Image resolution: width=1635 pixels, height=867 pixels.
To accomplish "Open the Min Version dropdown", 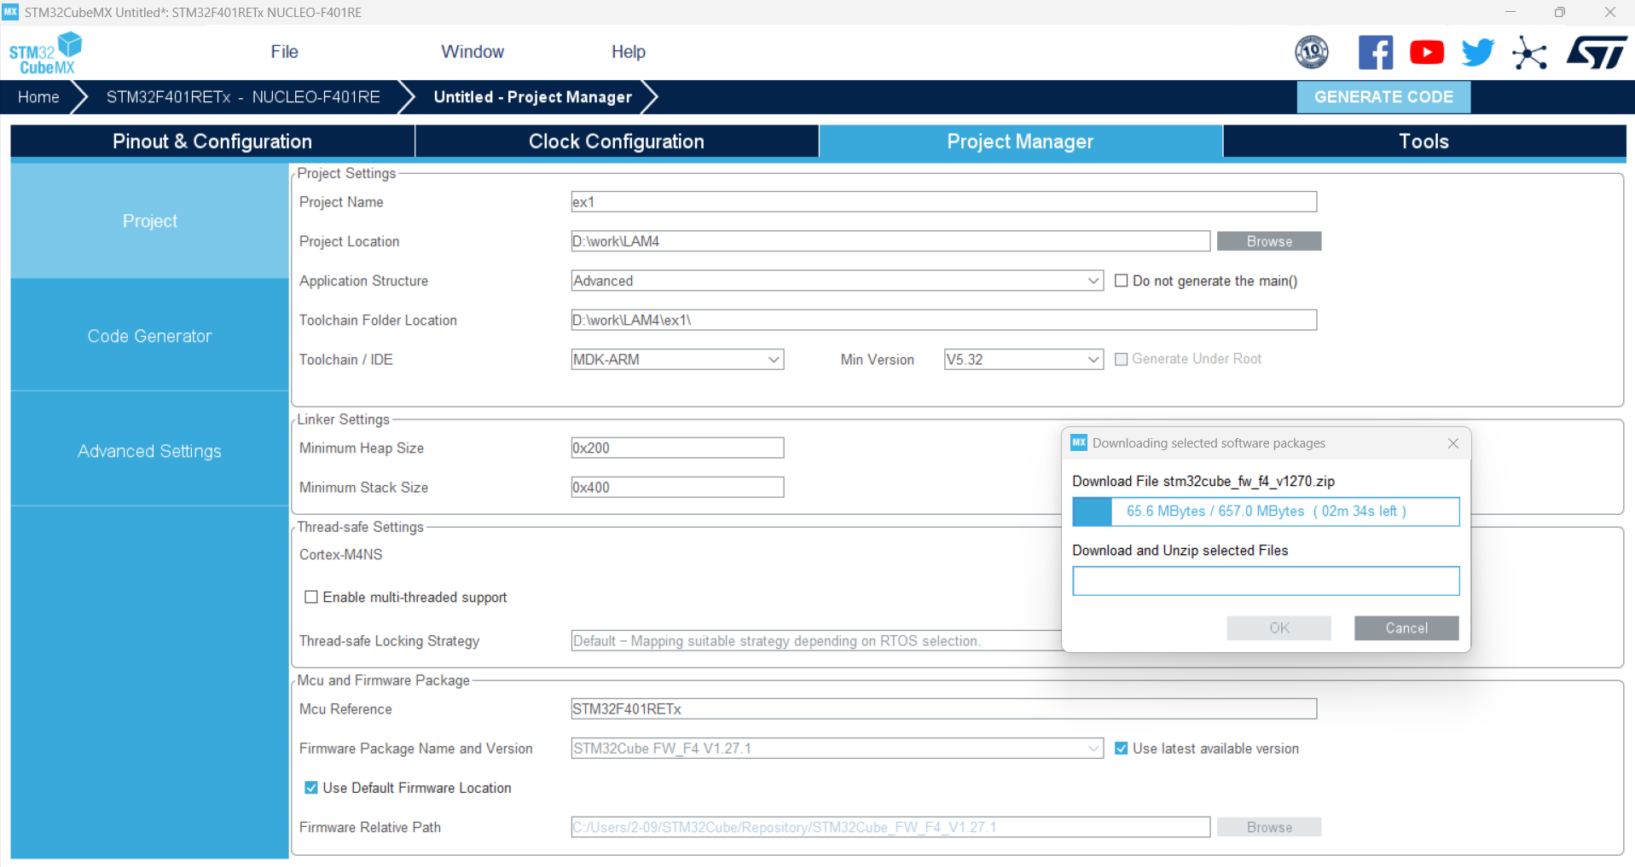I will [x=1023, y=359].
